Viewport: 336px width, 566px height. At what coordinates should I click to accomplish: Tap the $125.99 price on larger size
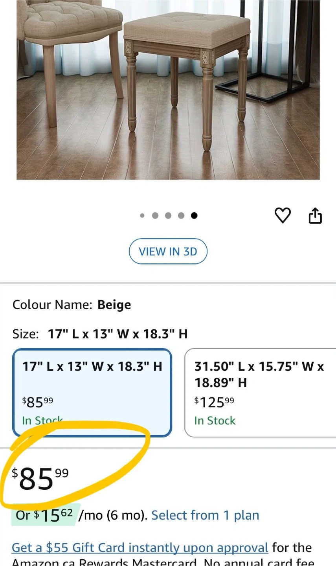214,402
